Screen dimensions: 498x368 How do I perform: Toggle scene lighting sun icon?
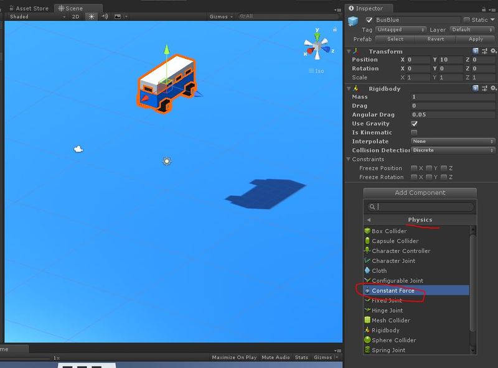click(92, 17)
